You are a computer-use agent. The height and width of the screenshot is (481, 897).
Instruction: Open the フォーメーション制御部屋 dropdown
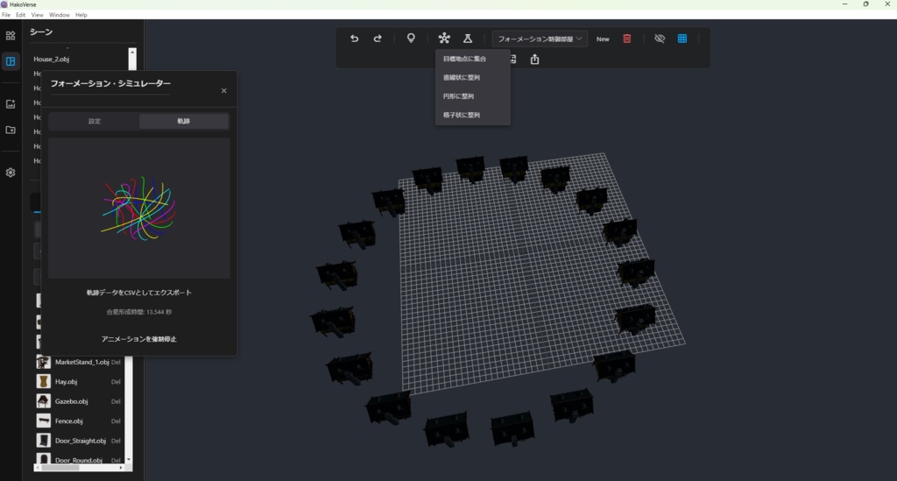pos(540,39)
